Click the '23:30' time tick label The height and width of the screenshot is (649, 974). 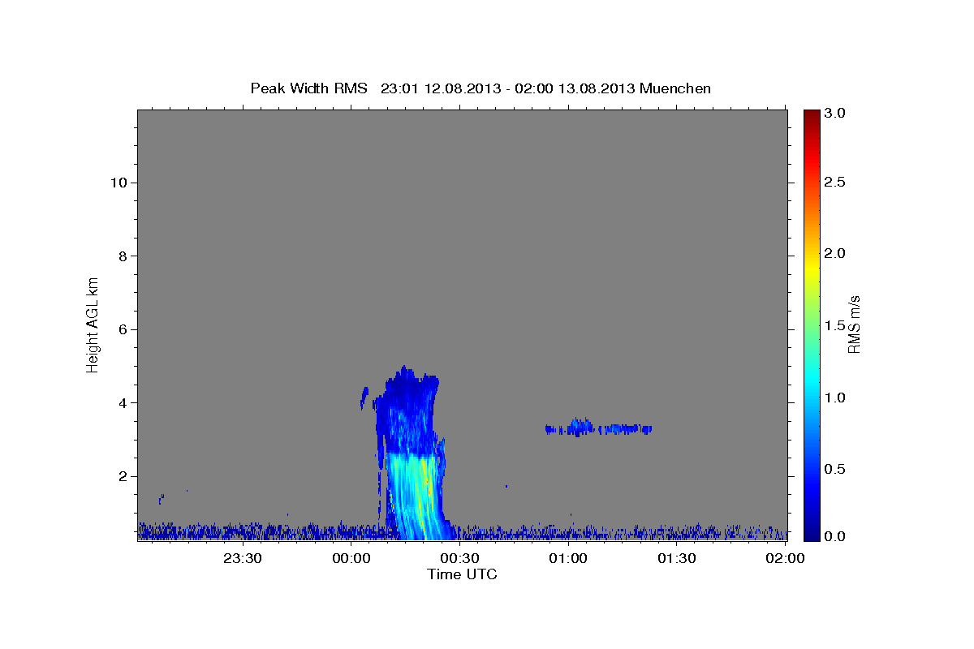[243, 558]
